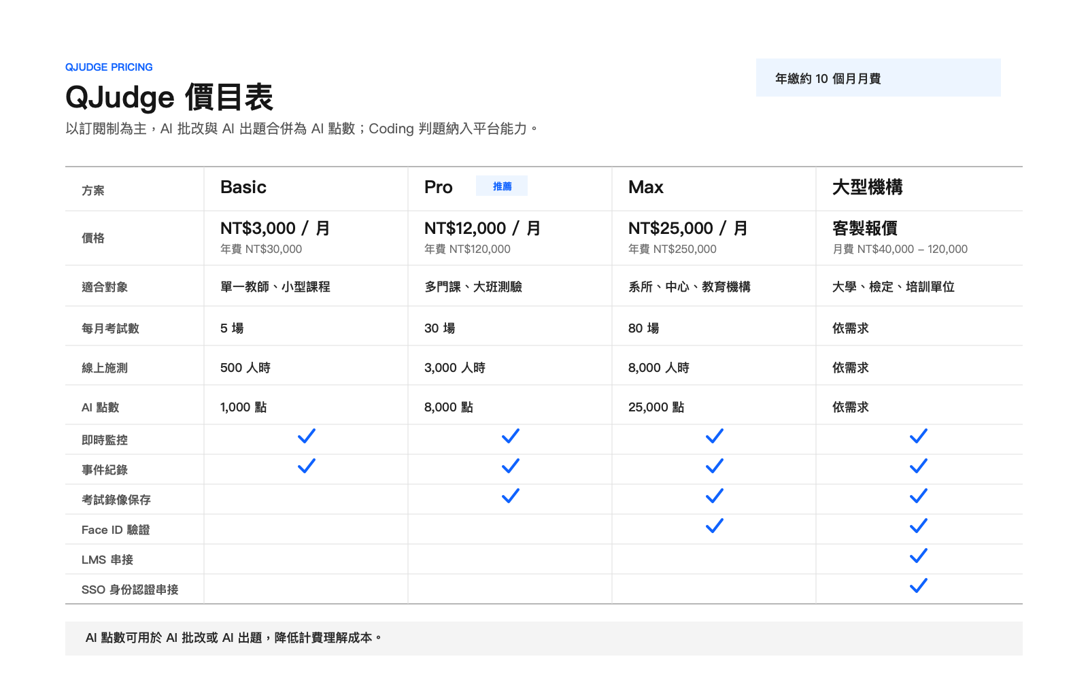
Task: Click the 大型機構 checkmark for LMS 串接
Action: (x=919, y=556)
